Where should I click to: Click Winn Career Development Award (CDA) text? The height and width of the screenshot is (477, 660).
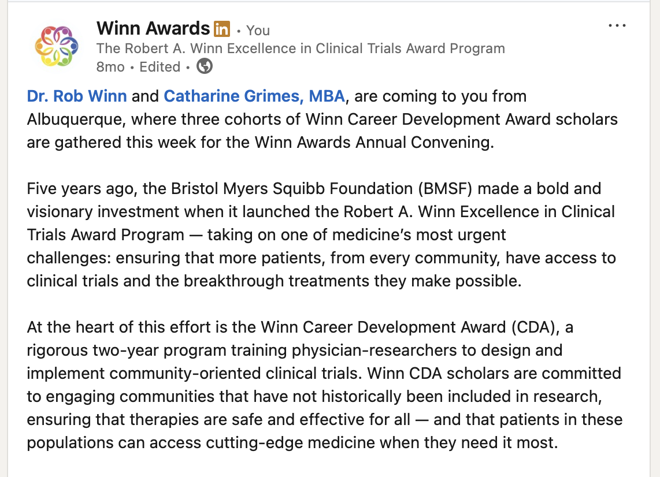(x=410, y=327)
